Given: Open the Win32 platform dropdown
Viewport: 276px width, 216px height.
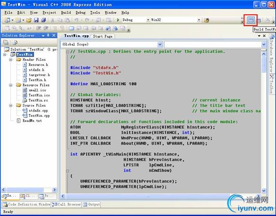Looking at the screenshot, I should tap(199, 20).
